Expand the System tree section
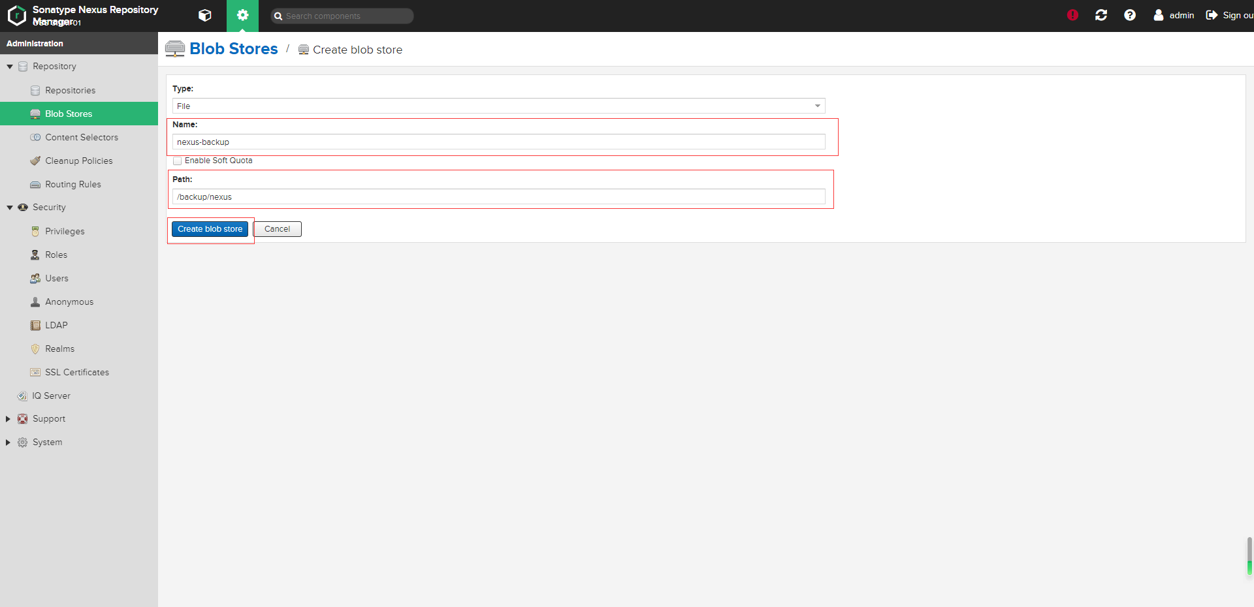The width and height of the screenshot is (1254, 607). click(8, 443)
